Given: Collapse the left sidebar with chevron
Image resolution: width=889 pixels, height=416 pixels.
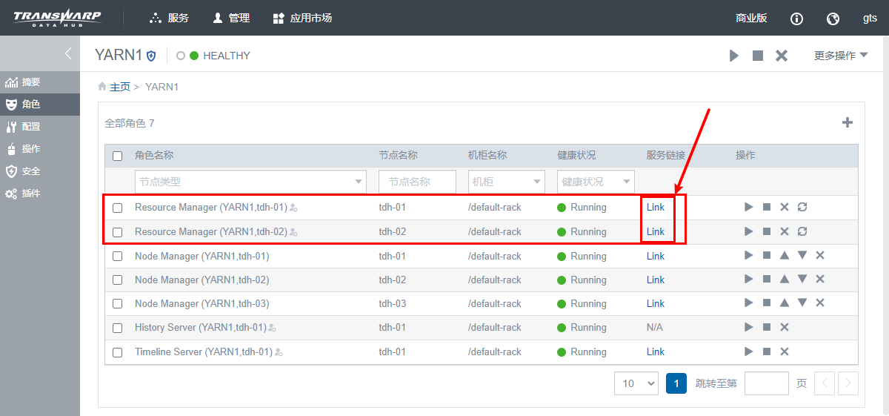Looking at the screenshot, I should pyautogui.click(x=68, y=53).
